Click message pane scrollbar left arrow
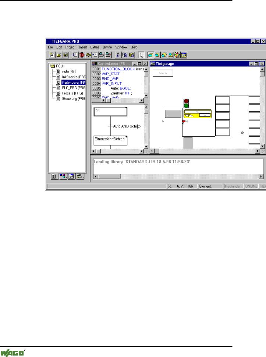 [x=96, y=177]
